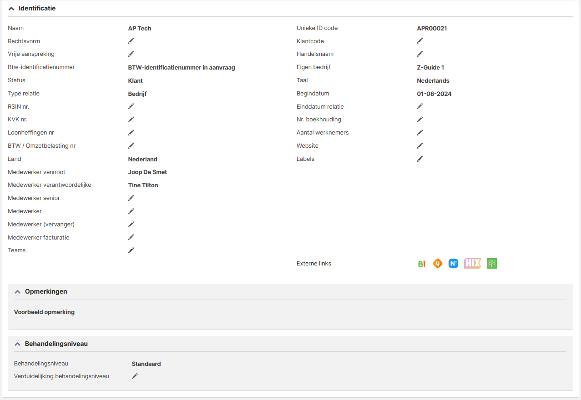Edit Teams field with pencil icon
The image size is (581, 400).
coord(131,250)
